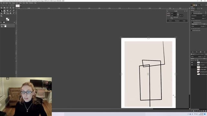Image resolution: width=207 pixels, height=116 pixels.
Task: Open the Guides dropdown
Action: click(199, 26)
